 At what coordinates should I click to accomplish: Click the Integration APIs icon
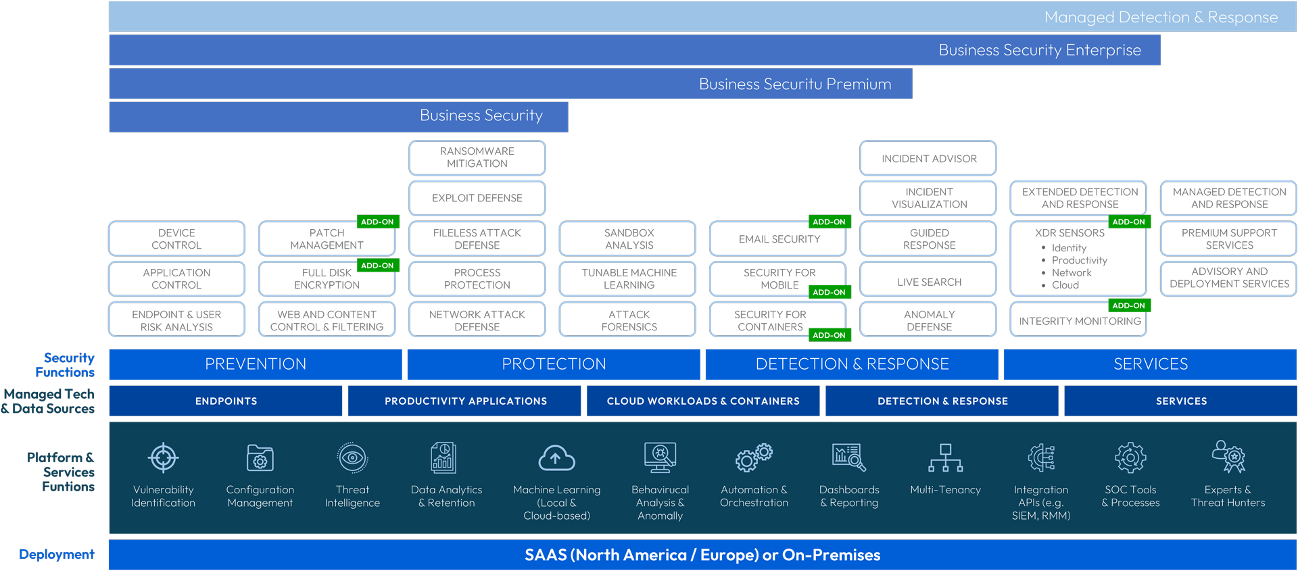(1041, 458)
